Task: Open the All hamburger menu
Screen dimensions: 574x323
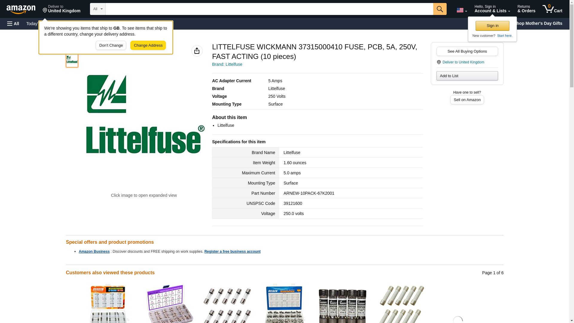Action: 13,24
